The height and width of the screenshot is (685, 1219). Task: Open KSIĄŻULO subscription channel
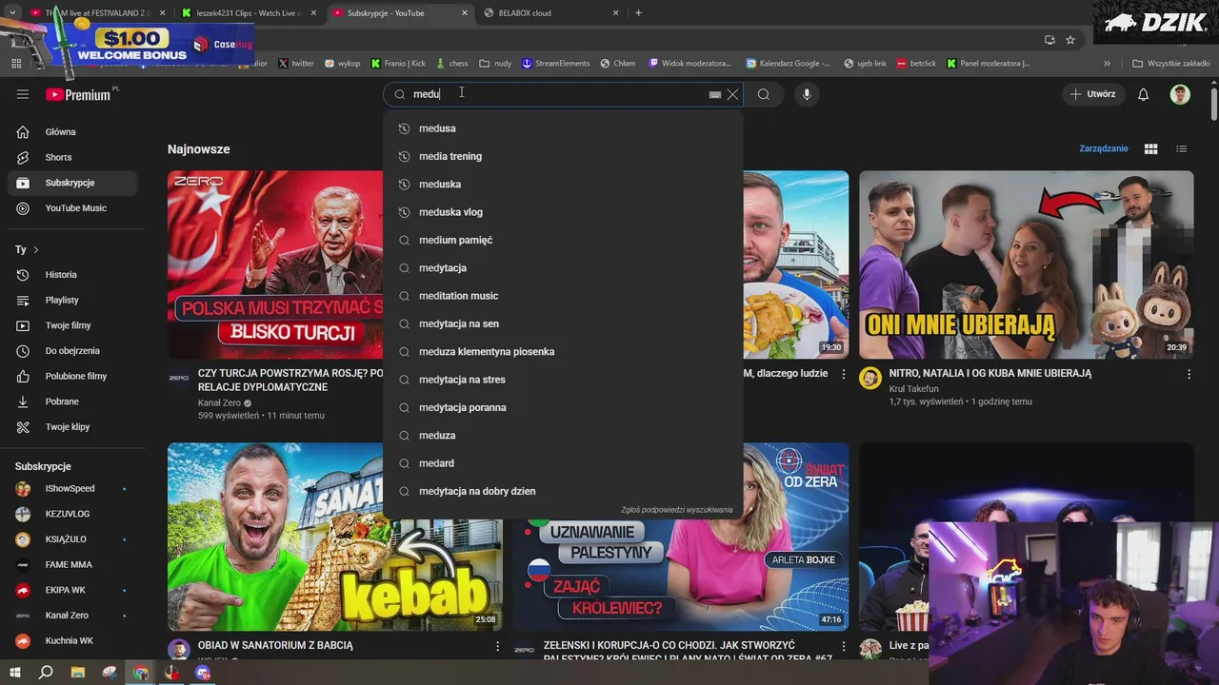pyautogui.click(x=73, y=539)
